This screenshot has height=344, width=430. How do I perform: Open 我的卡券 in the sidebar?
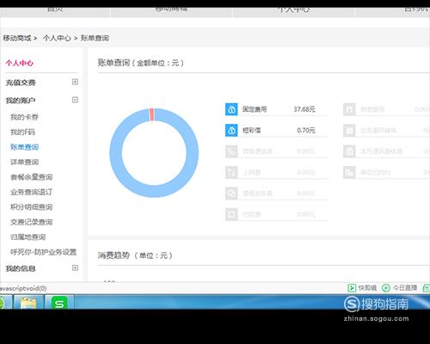tap(24, 117)
